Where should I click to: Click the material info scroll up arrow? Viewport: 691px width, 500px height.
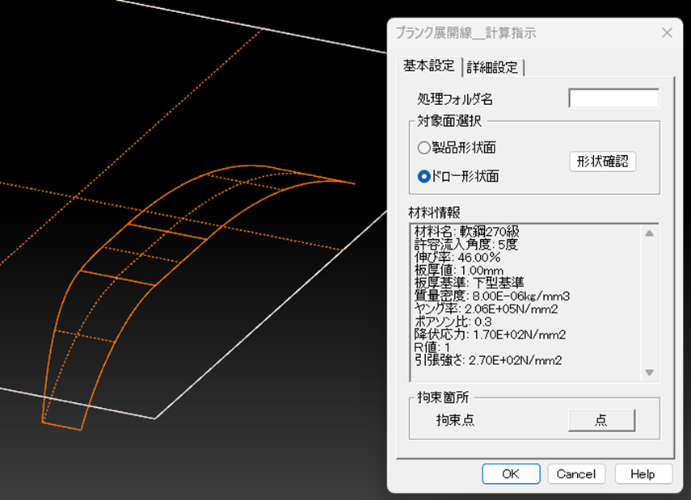pos(649,233)
